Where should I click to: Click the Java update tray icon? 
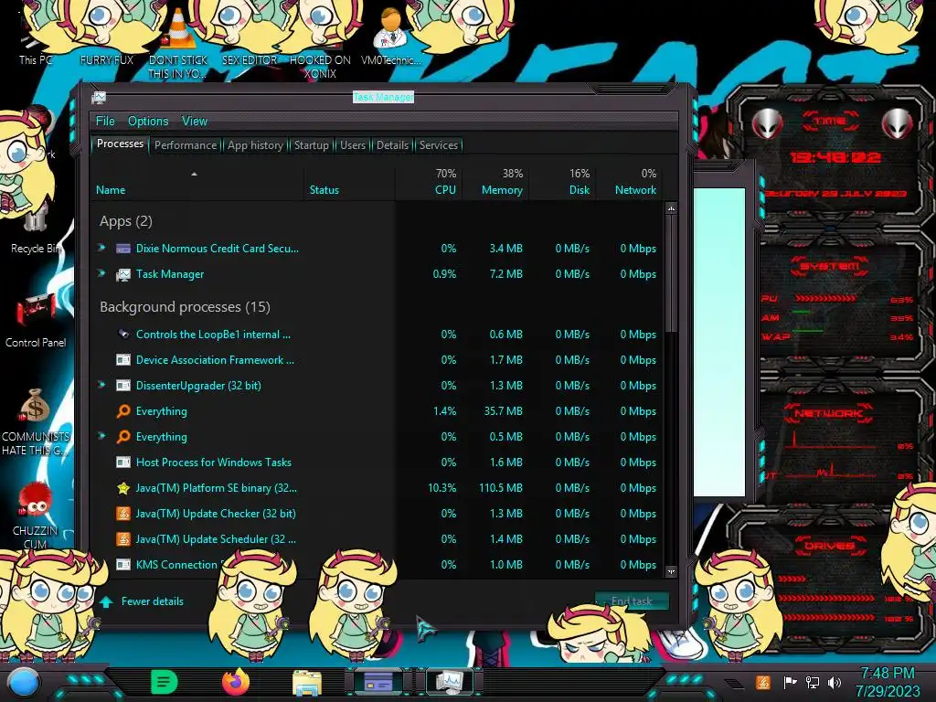(762, 682)
